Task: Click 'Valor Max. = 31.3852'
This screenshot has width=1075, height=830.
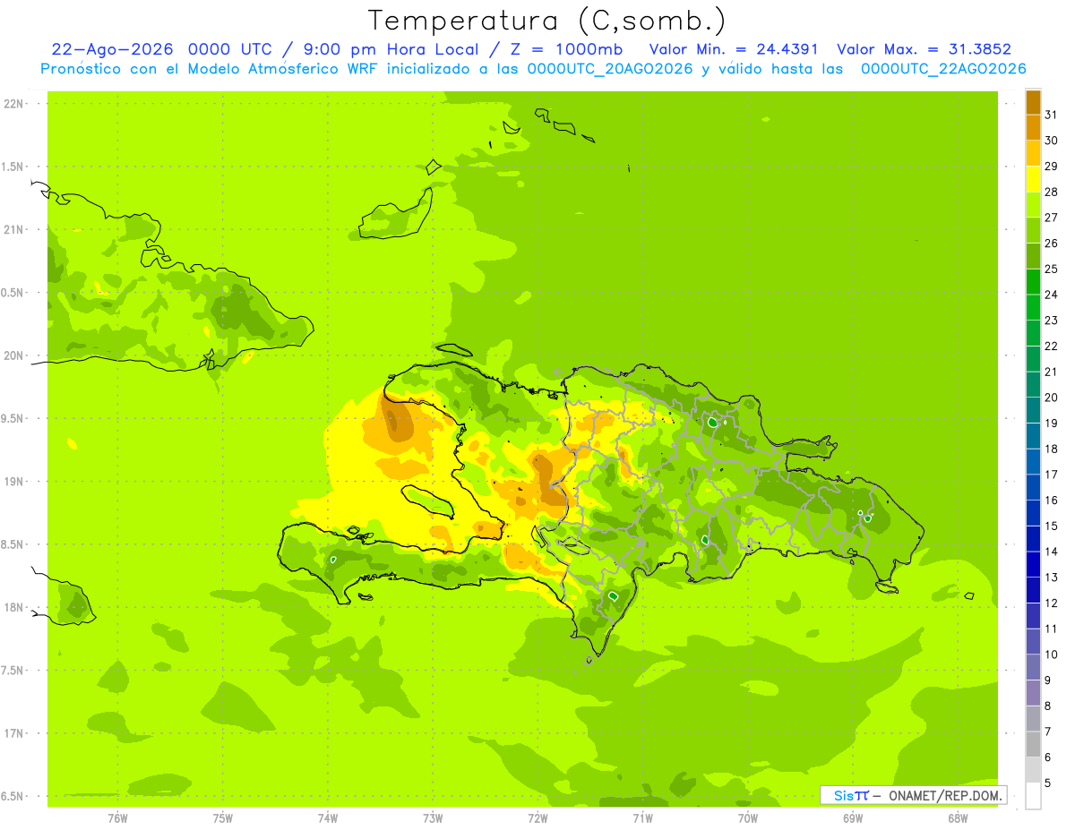Action: (x=924, y=49)
